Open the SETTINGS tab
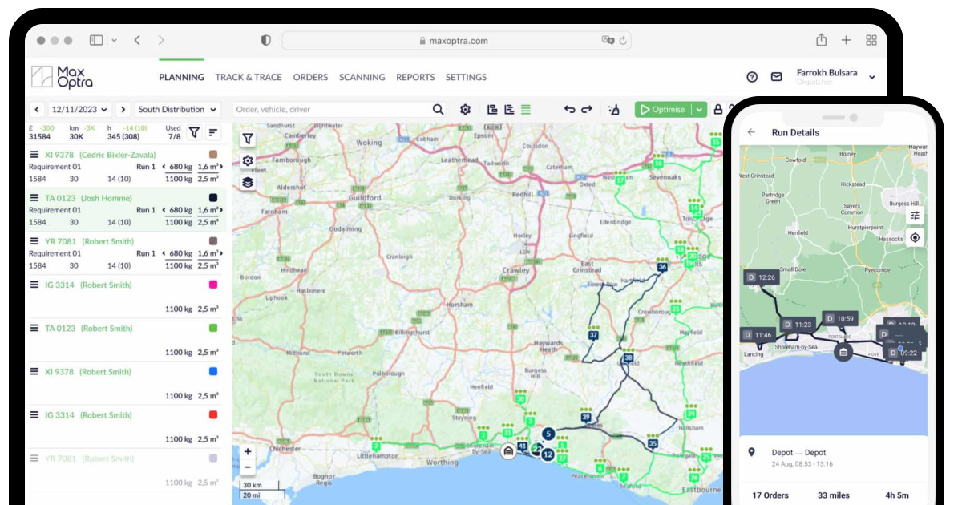 click(x=466, y=78)
